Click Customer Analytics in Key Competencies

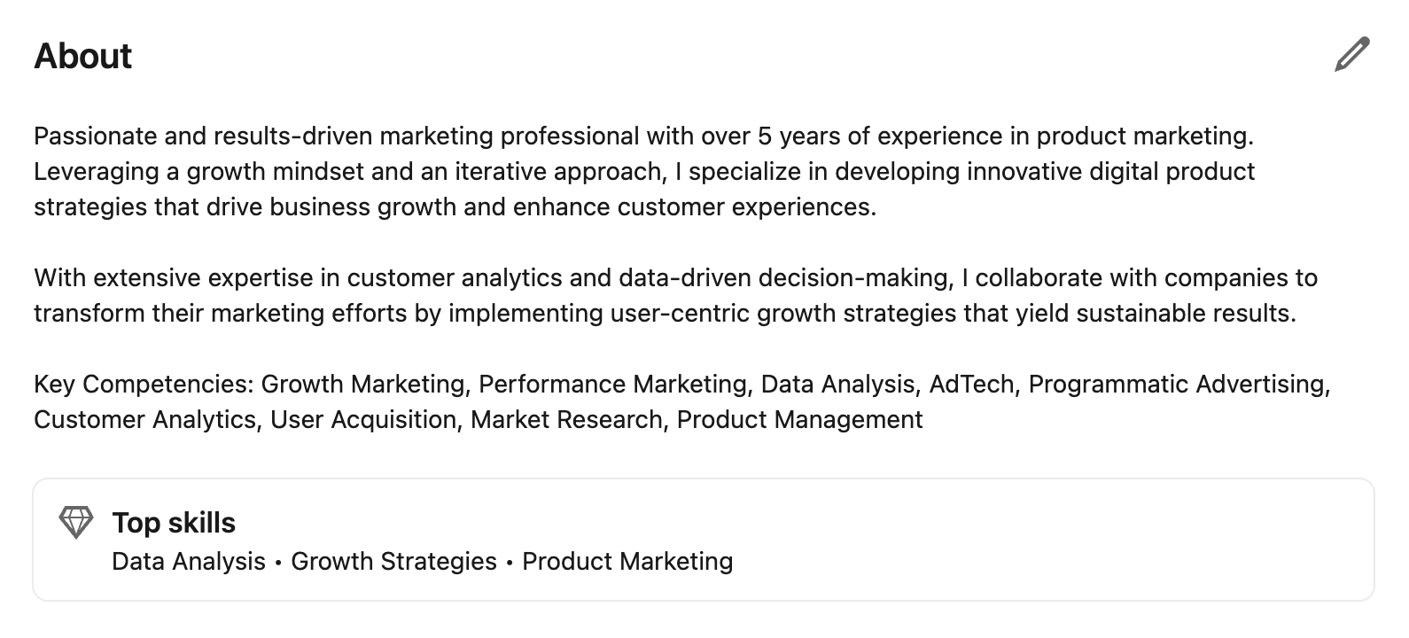[x=145, y=420]
